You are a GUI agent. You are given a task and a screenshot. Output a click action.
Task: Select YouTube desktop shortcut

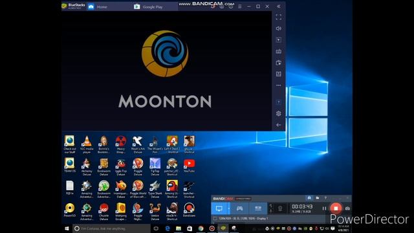[x=189, y=166]
